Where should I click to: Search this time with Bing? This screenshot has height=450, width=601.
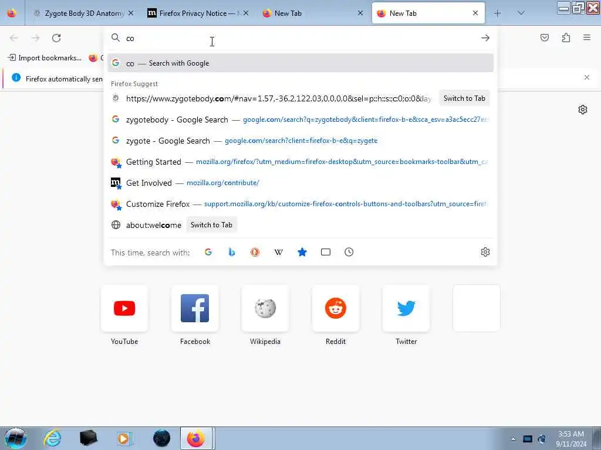[x=231, y=252]
